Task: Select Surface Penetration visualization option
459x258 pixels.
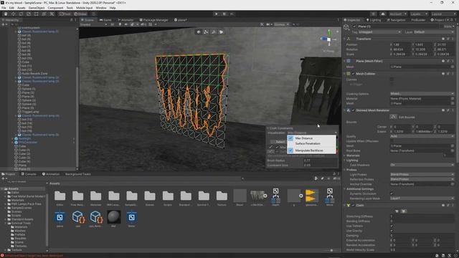Action: point(311,143)
